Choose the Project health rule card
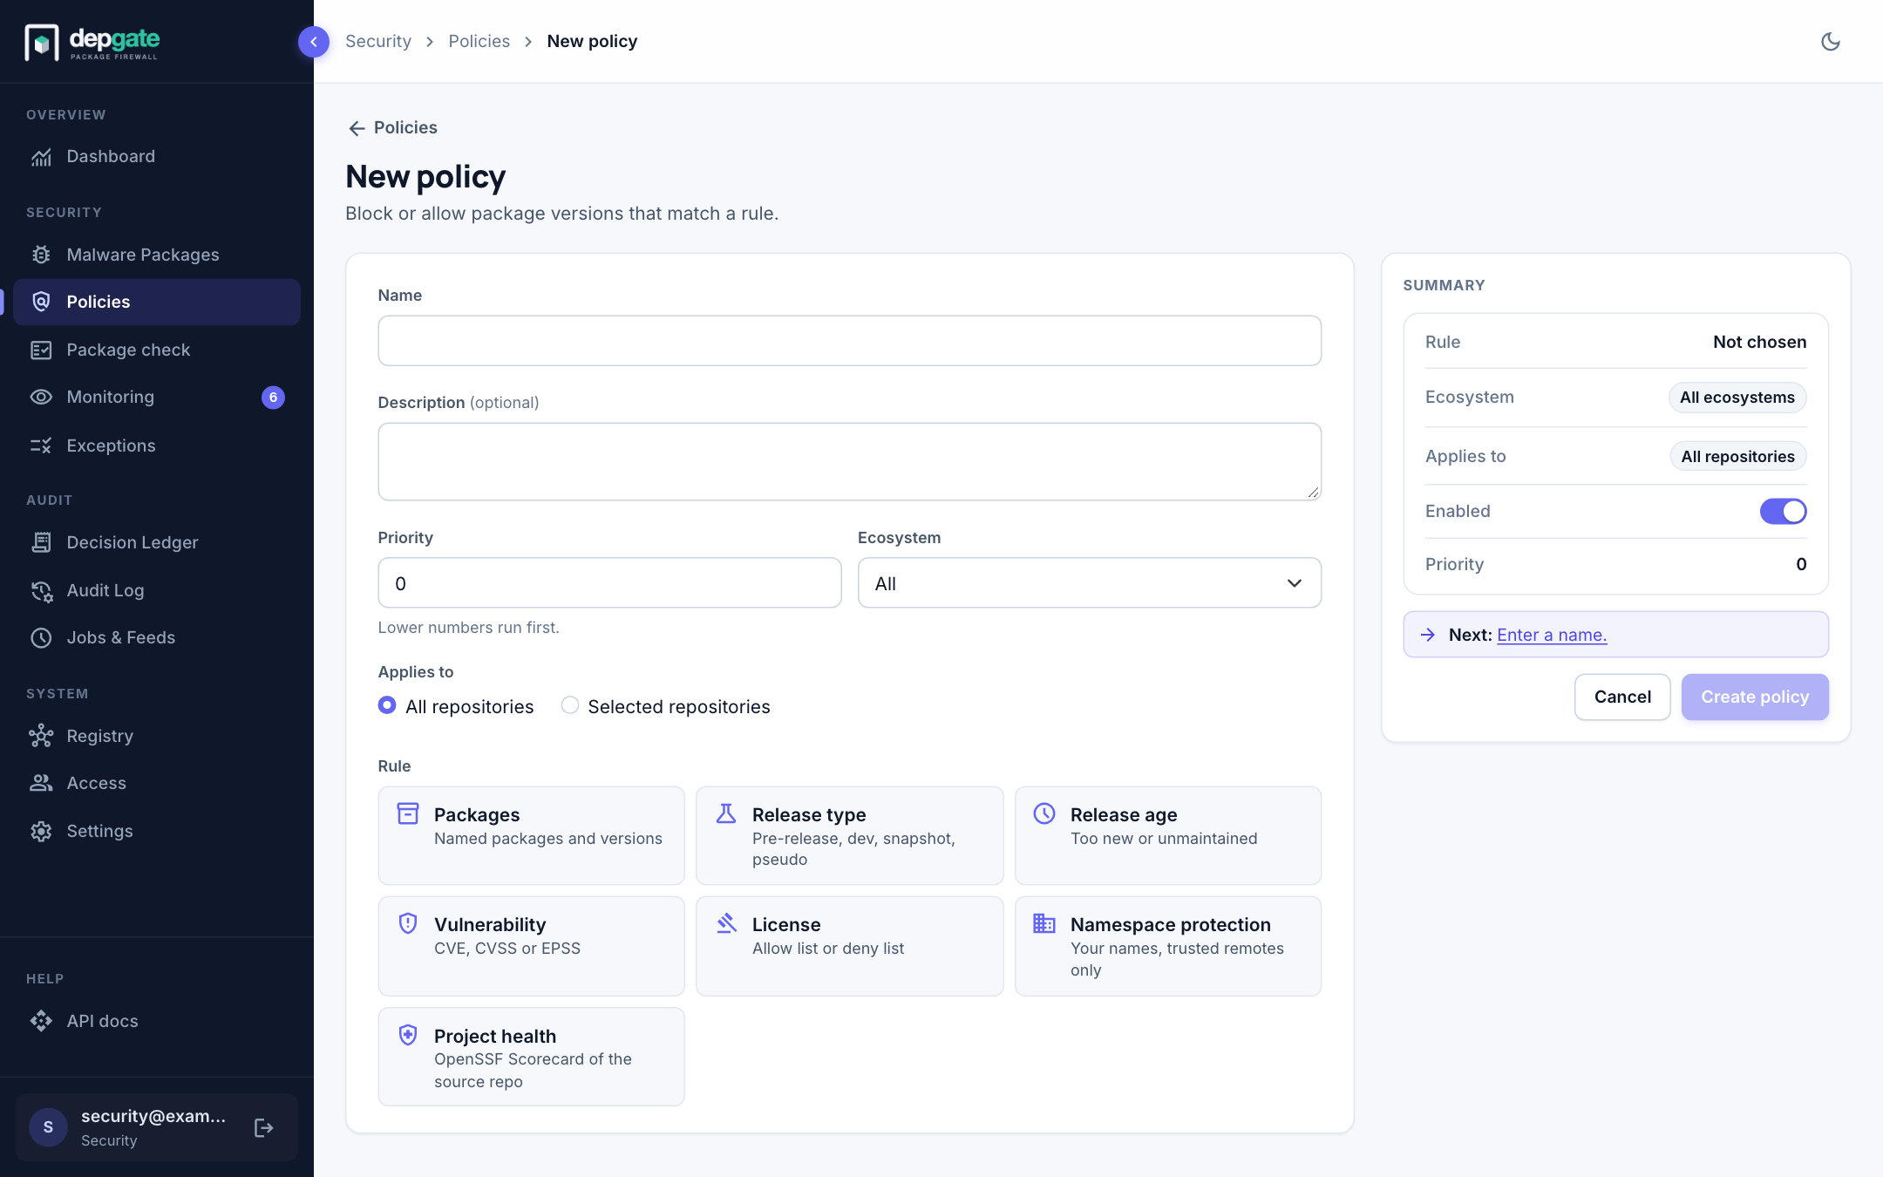1883x1177 pixels. coord(531,1057)
